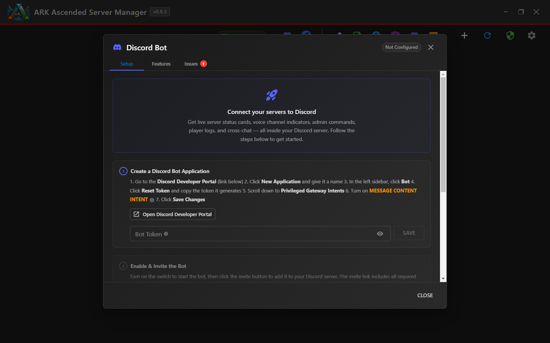Click the bold 'Reset Token' text
Image resolution: width=550 pixels, height=343 pixels.
pos(155,191)
